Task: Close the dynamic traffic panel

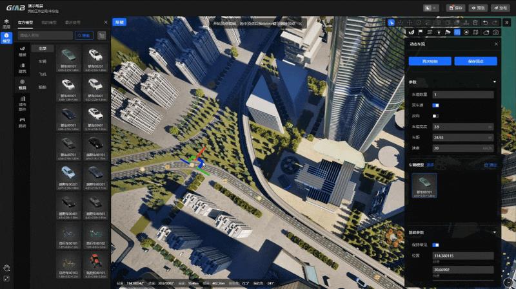Action: click(x=495, y=44)
